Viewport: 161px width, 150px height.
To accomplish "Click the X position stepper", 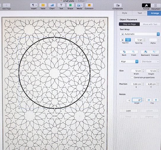I will pos(143,84).
